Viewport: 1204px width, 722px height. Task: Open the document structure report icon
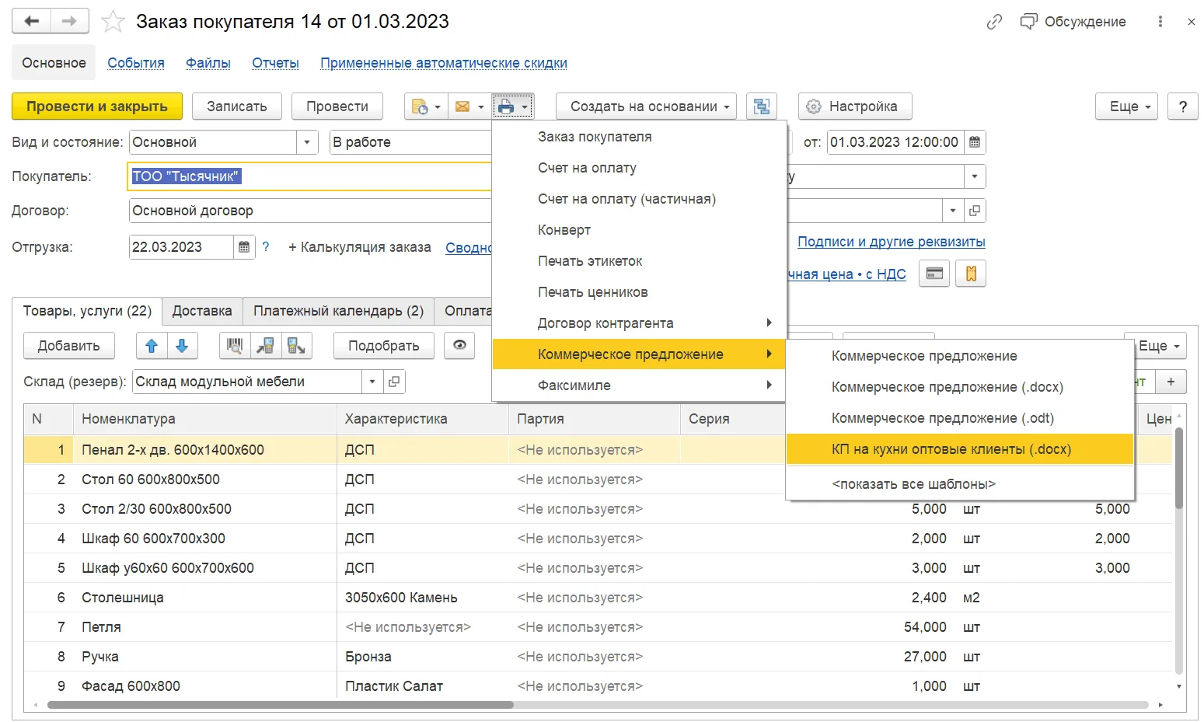point(762,106)
